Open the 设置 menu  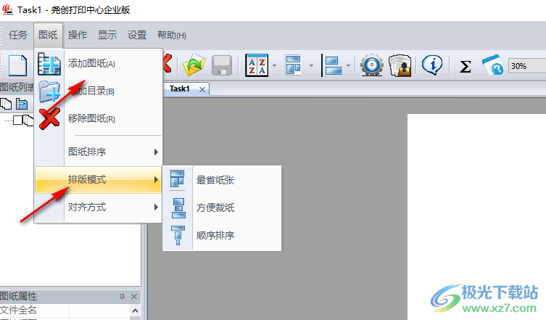[137, 35]
